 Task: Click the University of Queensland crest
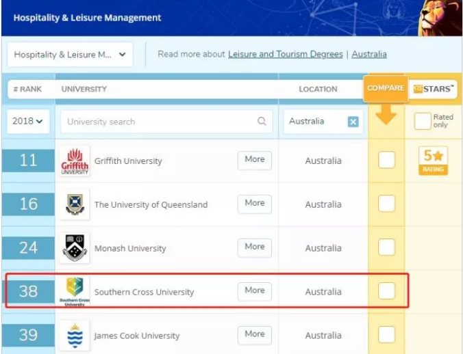pyautogui.click(x=75, y=204)
